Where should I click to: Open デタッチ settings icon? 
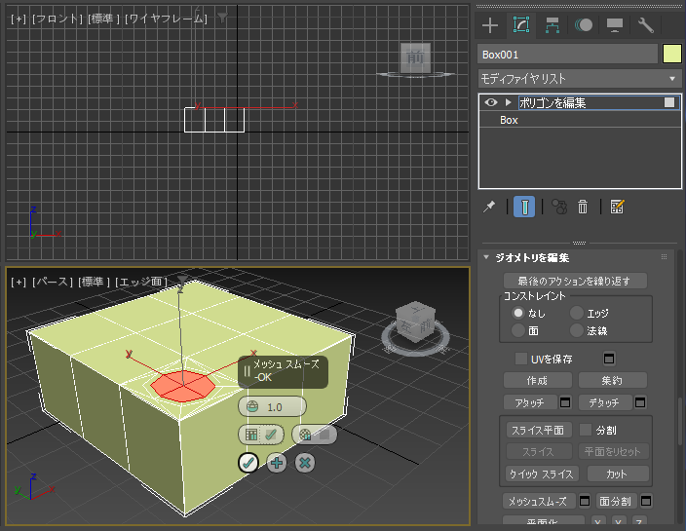pyautogui.click(x=640, y=402)
